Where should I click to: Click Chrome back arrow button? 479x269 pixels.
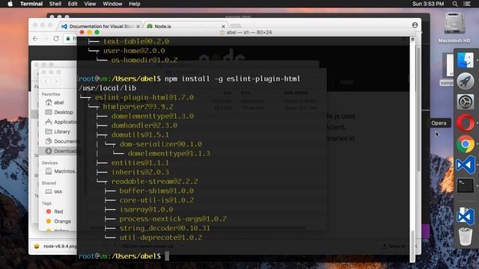[35, 38]
